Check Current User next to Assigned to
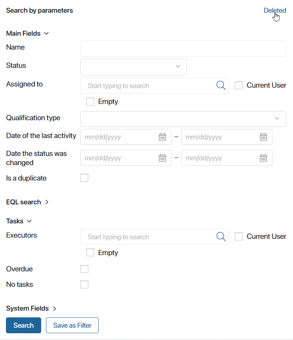Viewport: 293px width, 340px height. click(239, 85)
